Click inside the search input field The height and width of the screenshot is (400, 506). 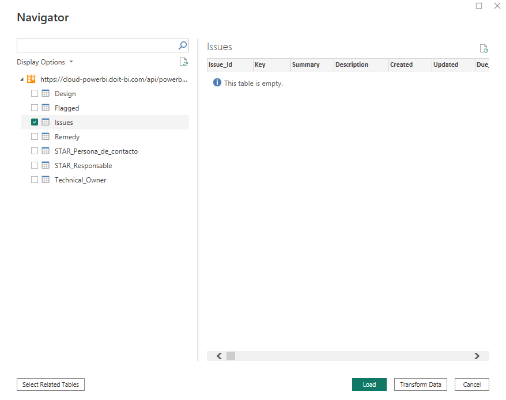click(98, 45)
